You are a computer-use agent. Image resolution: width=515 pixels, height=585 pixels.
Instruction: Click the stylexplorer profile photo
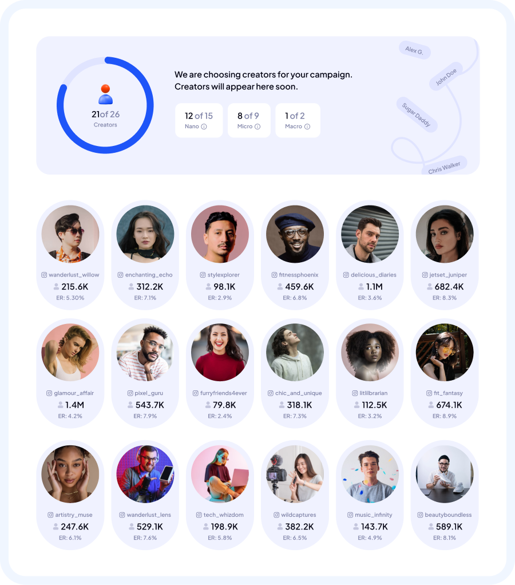click(x=220, y=234)
